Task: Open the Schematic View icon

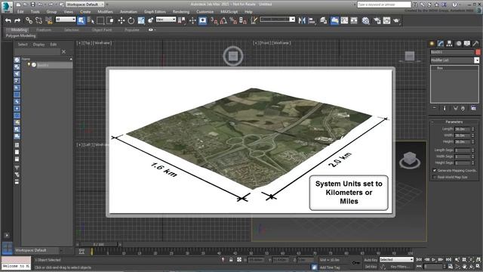Action: [x=354, y=20]
